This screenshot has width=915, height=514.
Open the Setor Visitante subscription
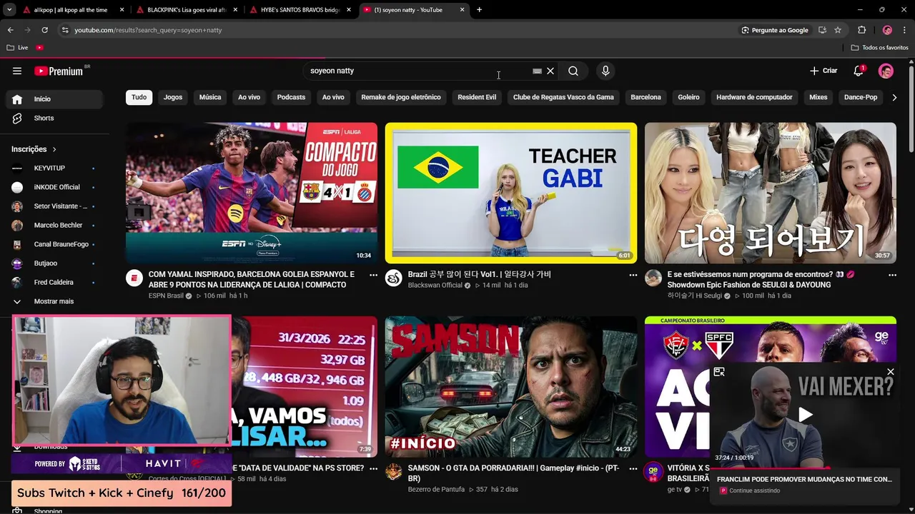click(x=55, y=206)
